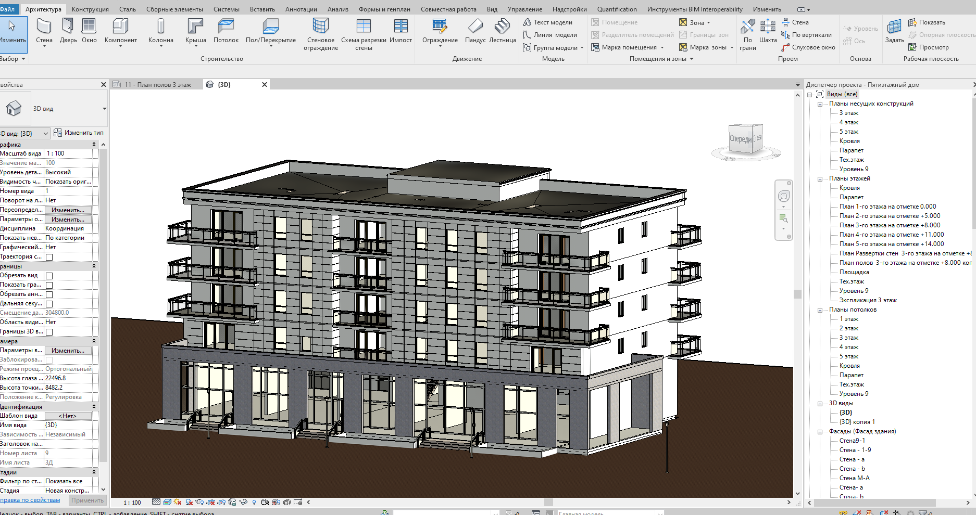The height and width of the screenshot is (515, 976).
Task: Click the Unlocked 3D View house icon
Action: coord(232,502)
